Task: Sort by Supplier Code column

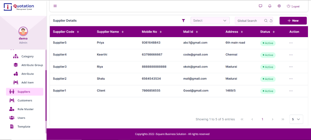Action: 78,32
